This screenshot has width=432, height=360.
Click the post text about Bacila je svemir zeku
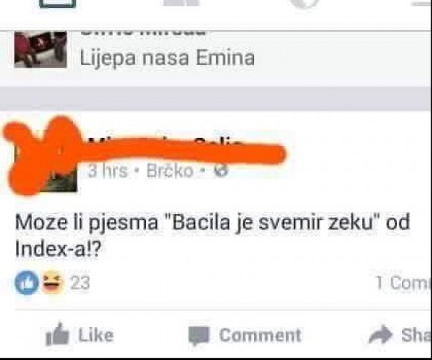212,236
